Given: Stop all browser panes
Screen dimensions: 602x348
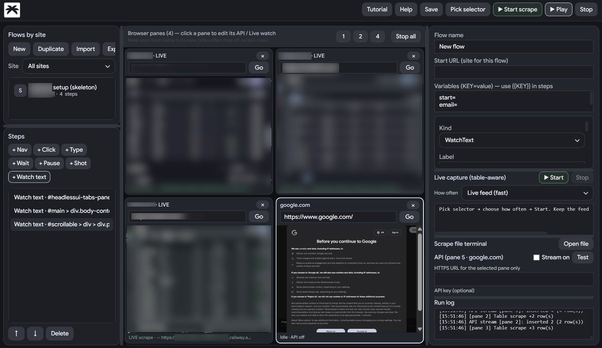Looking at the screenshot, I should 405,36.
